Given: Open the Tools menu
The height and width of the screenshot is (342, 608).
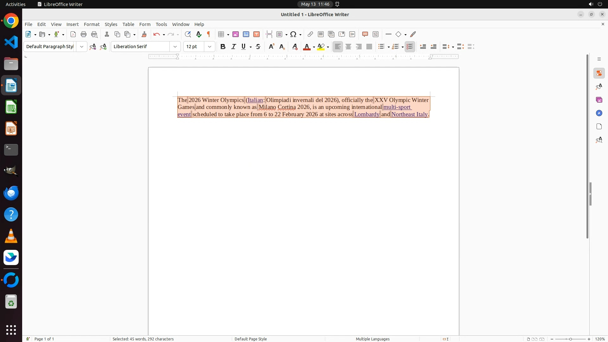Looking at the screenshot, I should (x=161, y=24).
